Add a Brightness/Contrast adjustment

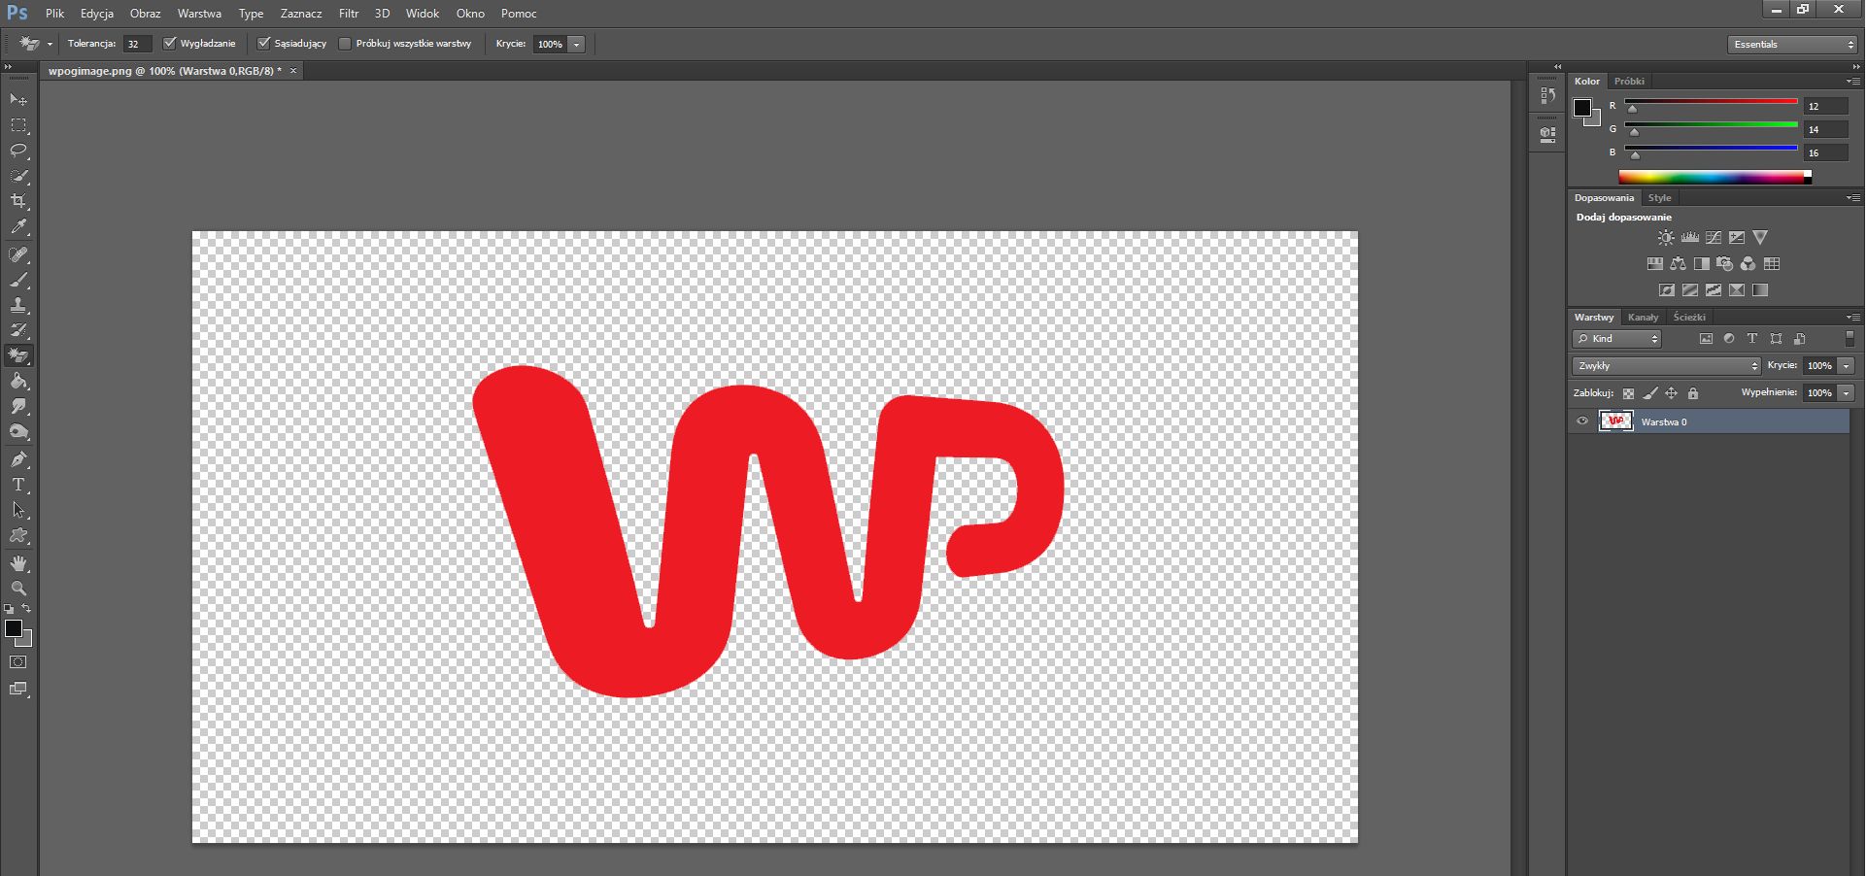(1666, 237)
